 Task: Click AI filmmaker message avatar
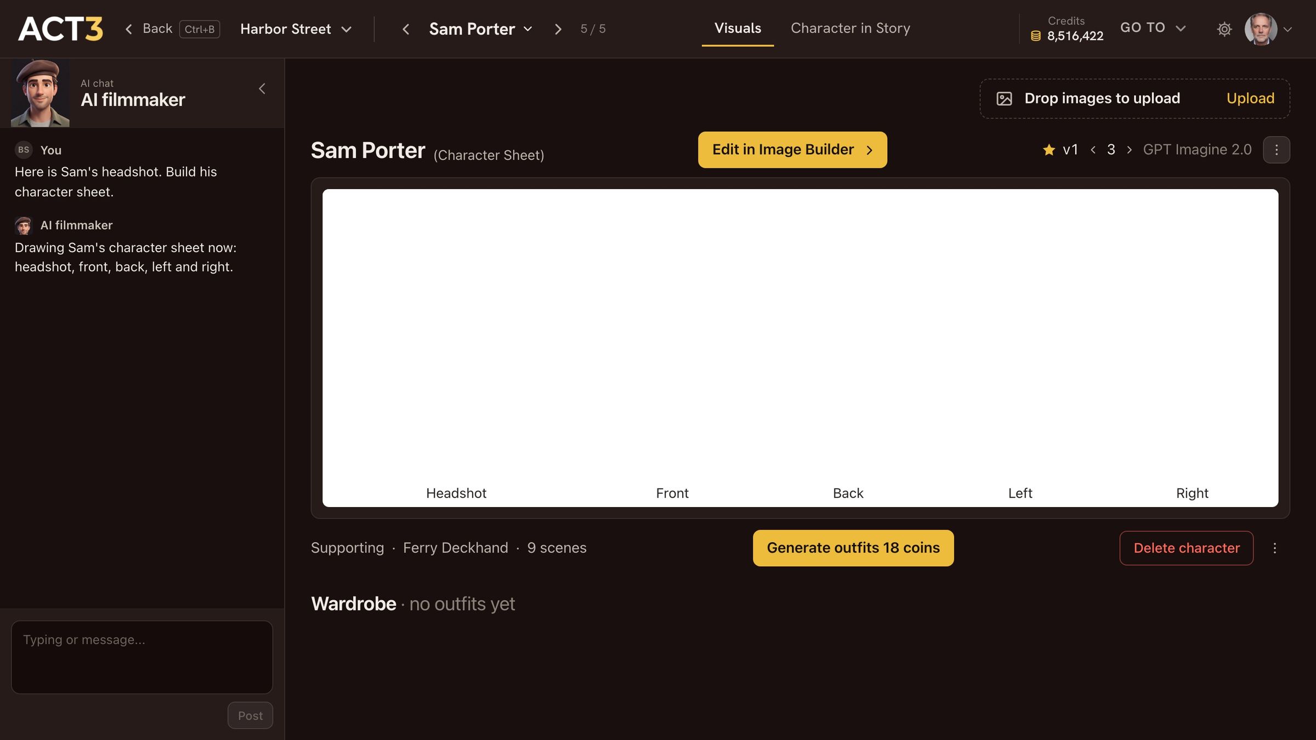click(24, 225)
